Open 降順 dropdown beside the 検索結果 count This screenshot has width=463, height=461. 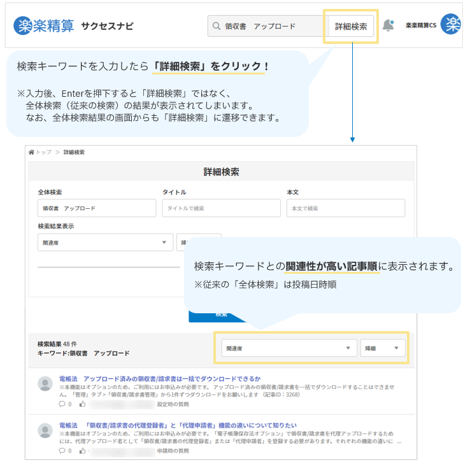tap(382, 348)
